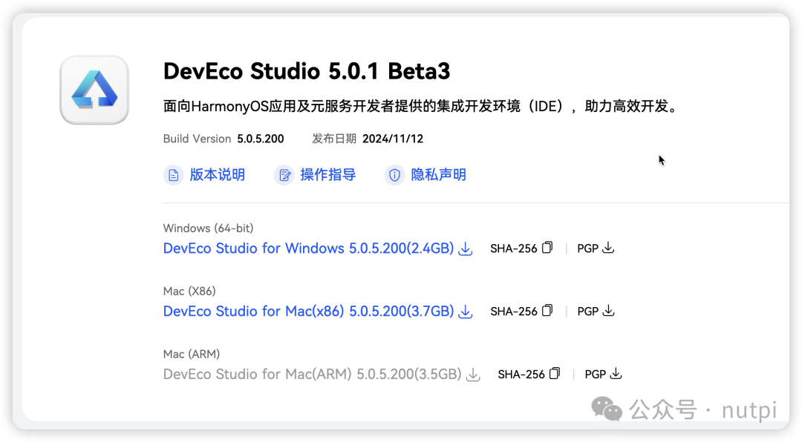Copy SHA-256 for Mac(ARM) package
The image size is (802, 442).
pos(555,374)
